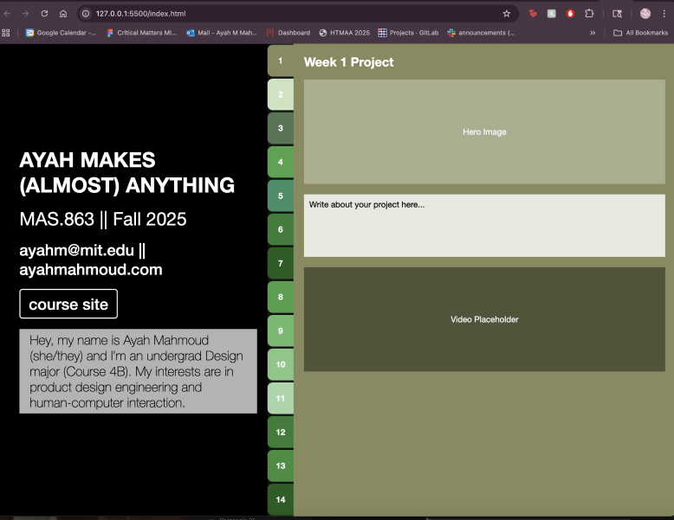Screen dimensions: 674x520
Task: Open the apps grid in bookmarks bar
Action: pyautogui.click(x=7, y=33)
